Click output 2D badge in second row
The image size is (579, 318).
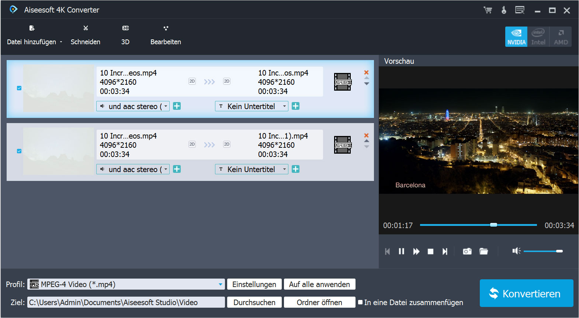click(x=227, y=144)
